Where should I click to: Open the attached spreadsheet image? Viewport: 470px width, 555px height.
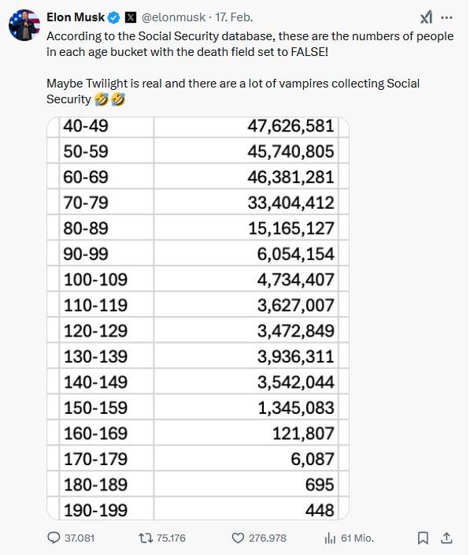[x=198, y=318]
